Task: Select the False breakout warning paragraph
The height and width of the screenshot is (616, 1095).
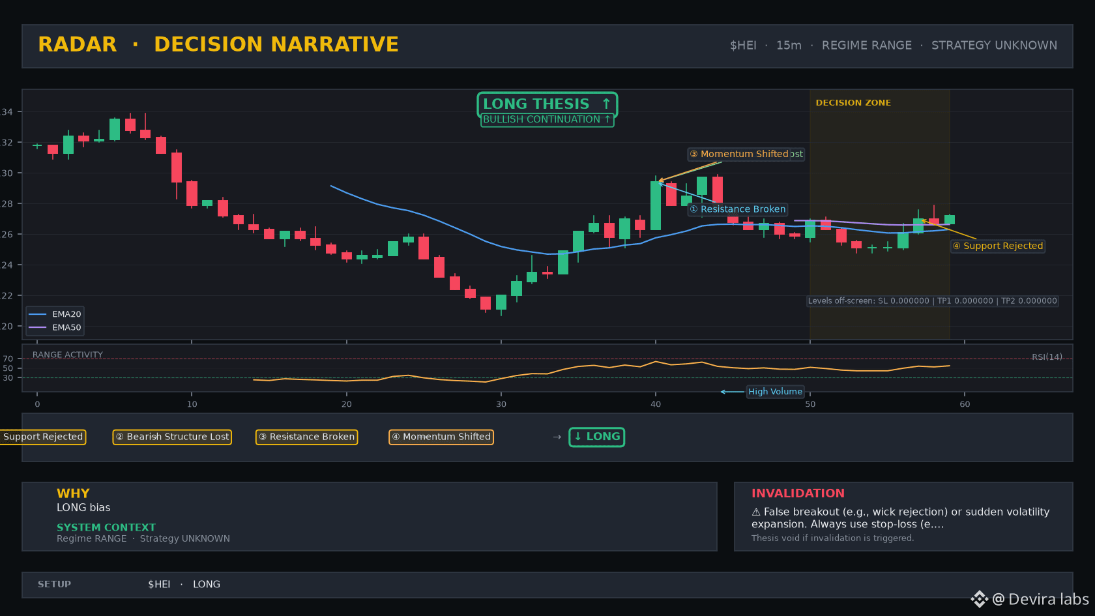Action: coord(901,518)
